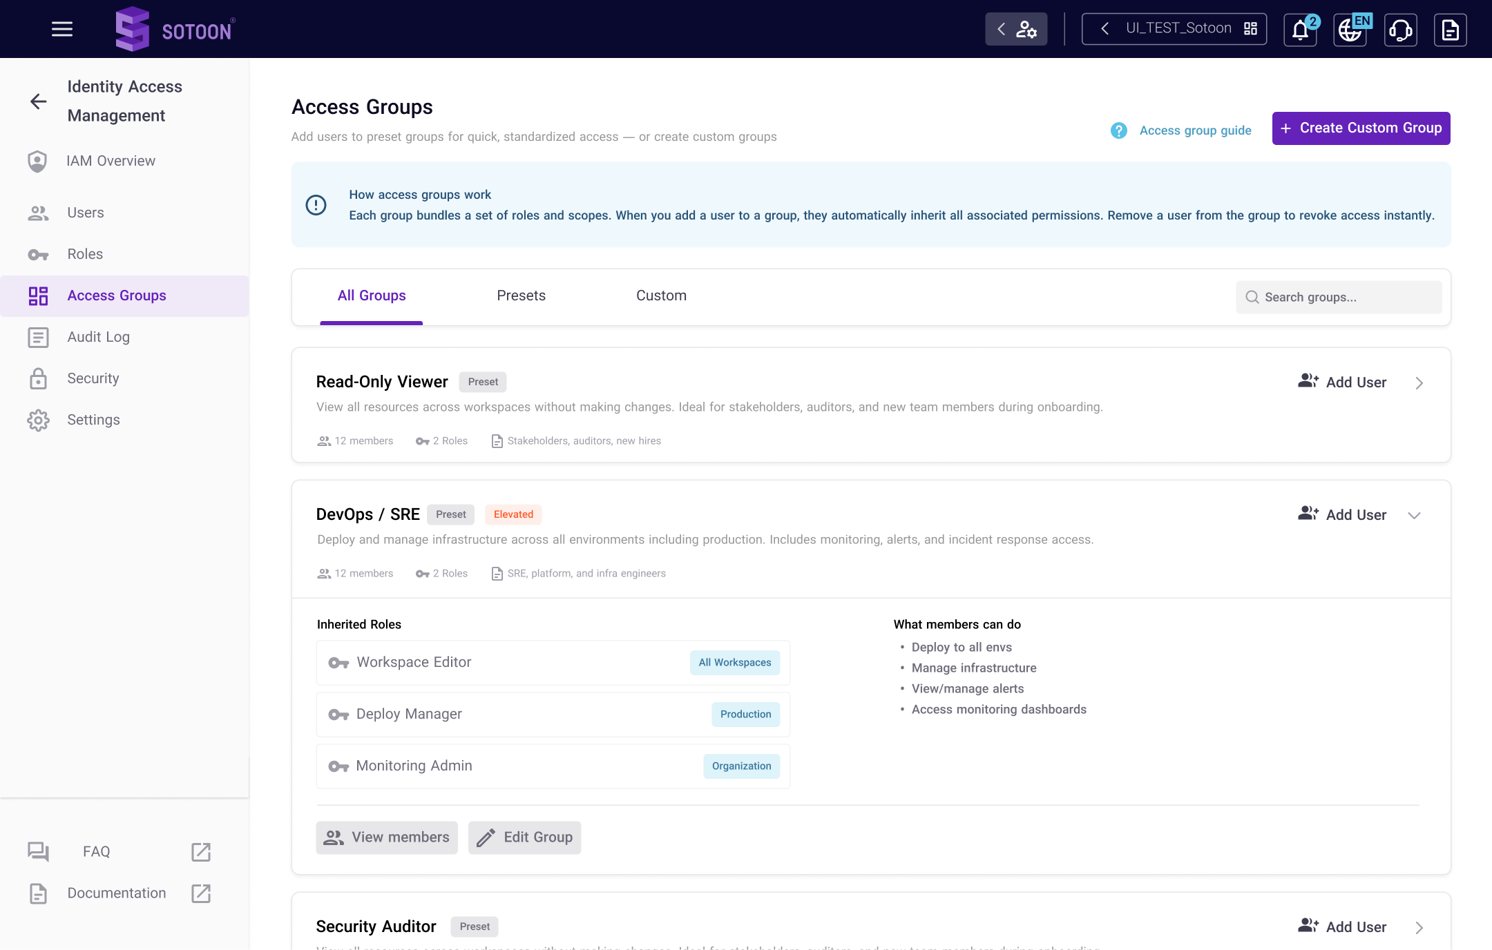The image size is (1492, 950).
Task: Open Audit Log in sidebar
Action: [124, 337]
